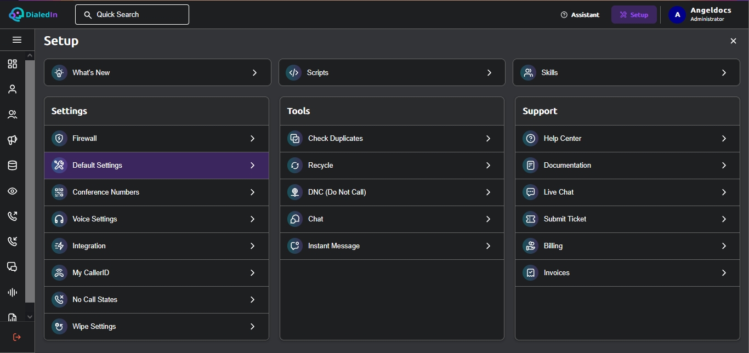Click the What's New lightbulb icon
The image size is (749, 353).
coord(59,72)
